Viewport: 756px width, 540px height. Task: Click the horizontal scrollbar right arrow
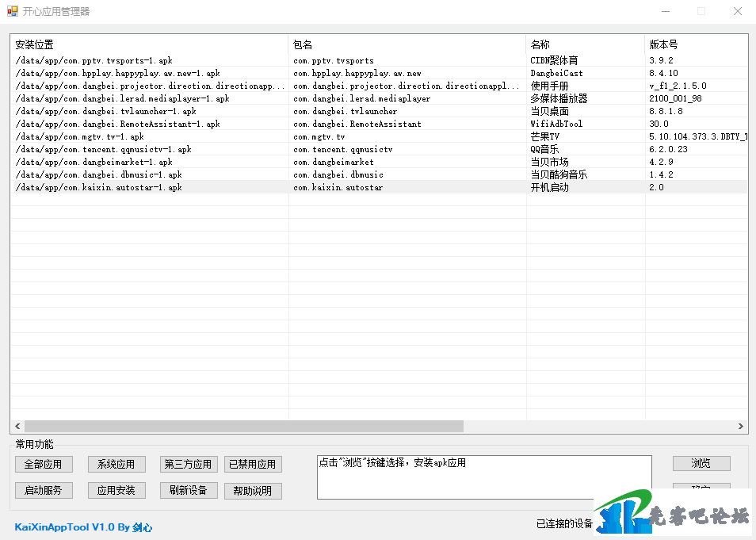pos(741,427)
